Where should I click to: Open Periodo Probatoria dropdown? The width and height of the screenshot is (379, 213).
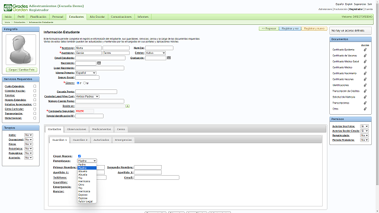click(x=364, y=140)
